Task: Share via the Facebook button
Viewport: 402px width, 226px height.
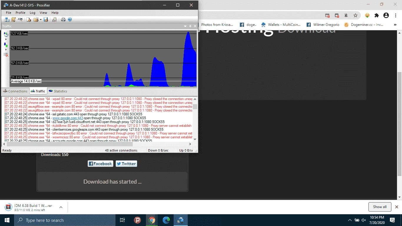Action: 100,164
